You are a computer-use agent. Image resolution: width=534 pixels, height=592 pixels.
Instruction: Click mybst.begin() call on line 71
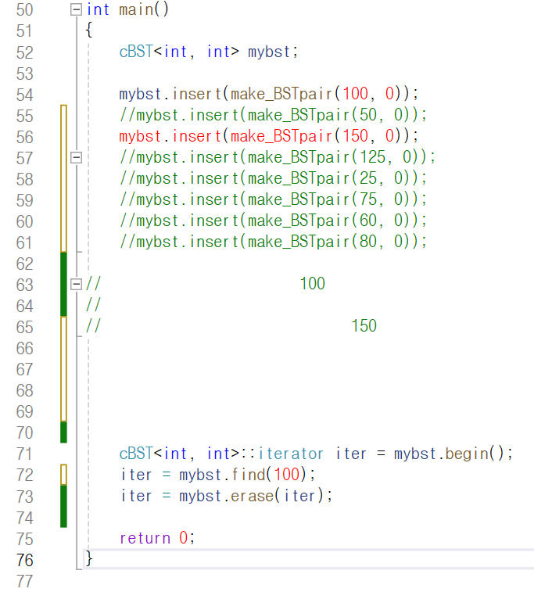453,454
